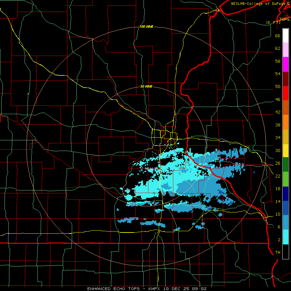Viewport: 291px width, 291px height.
Task: Select the dark green legend swatch
Action: tap(286, 165)
